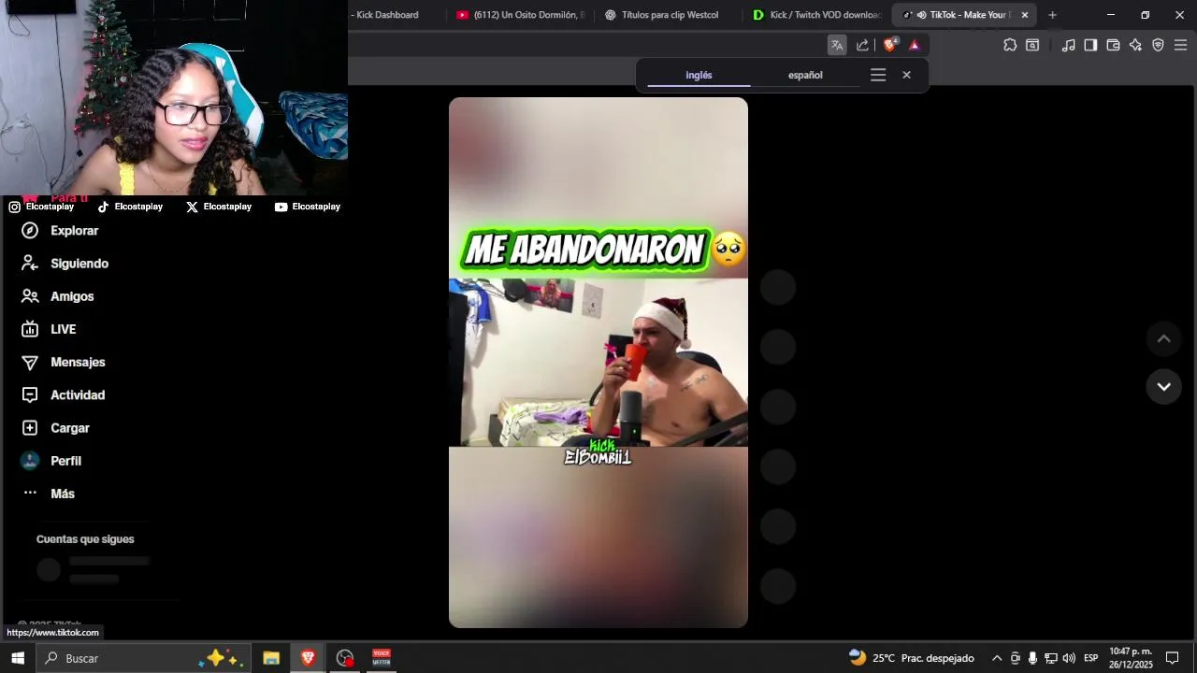Image resolution: width=1197 pixels, height=673 pixels.
Task: Open the Brave VPN shield icon
Action: [x=1158, y=45]
